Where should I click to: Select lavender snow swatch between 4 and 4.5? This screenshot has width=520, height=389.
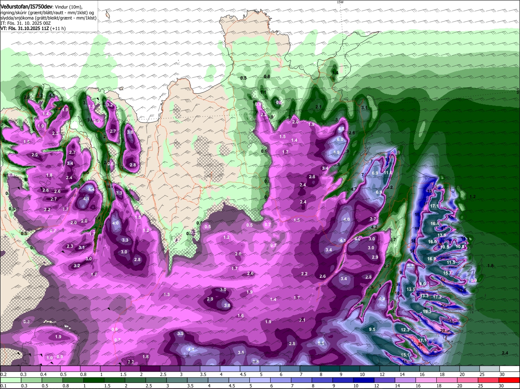[230, 369]
